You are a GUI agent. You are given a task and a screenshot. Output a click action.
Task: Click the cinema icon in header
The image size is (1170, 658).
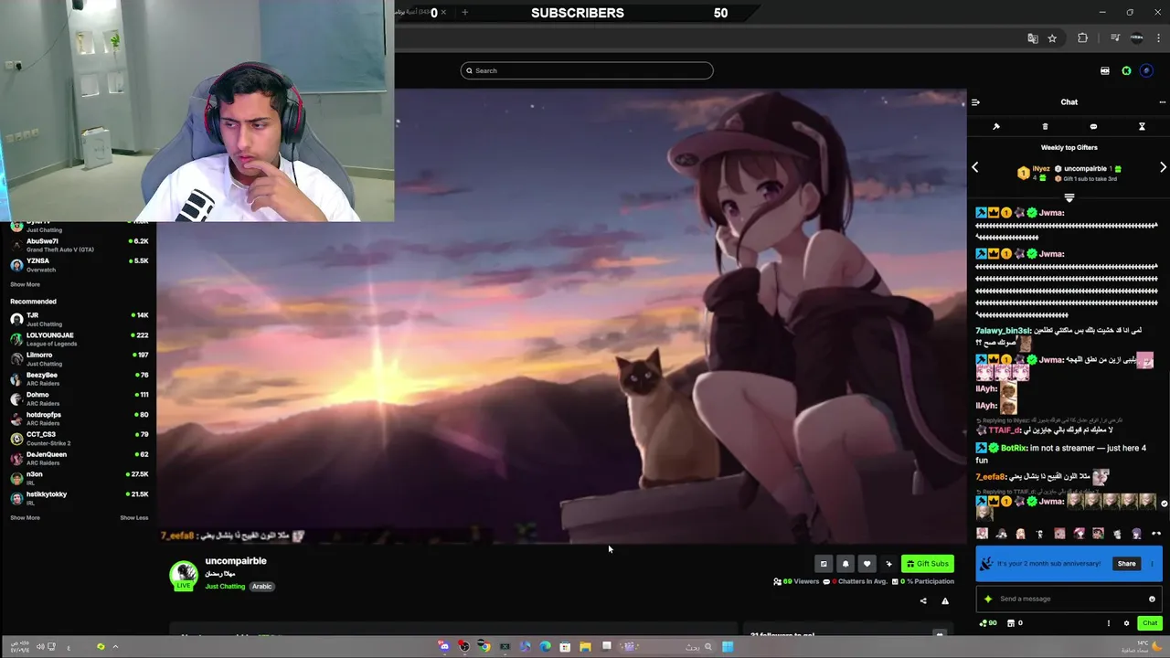point(1105,70)
